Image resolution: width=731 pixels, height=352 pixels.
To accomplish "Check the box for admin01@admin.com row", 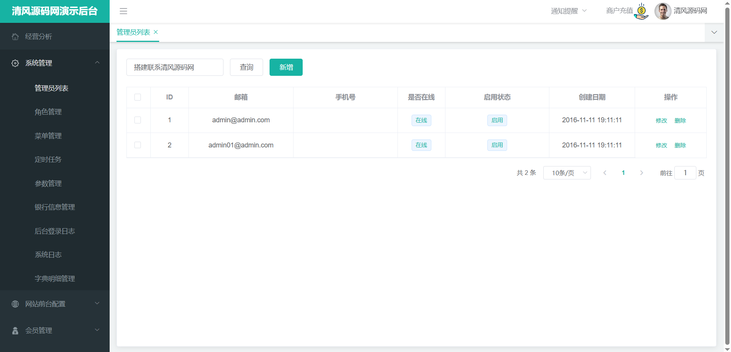I will pos(138,145).
